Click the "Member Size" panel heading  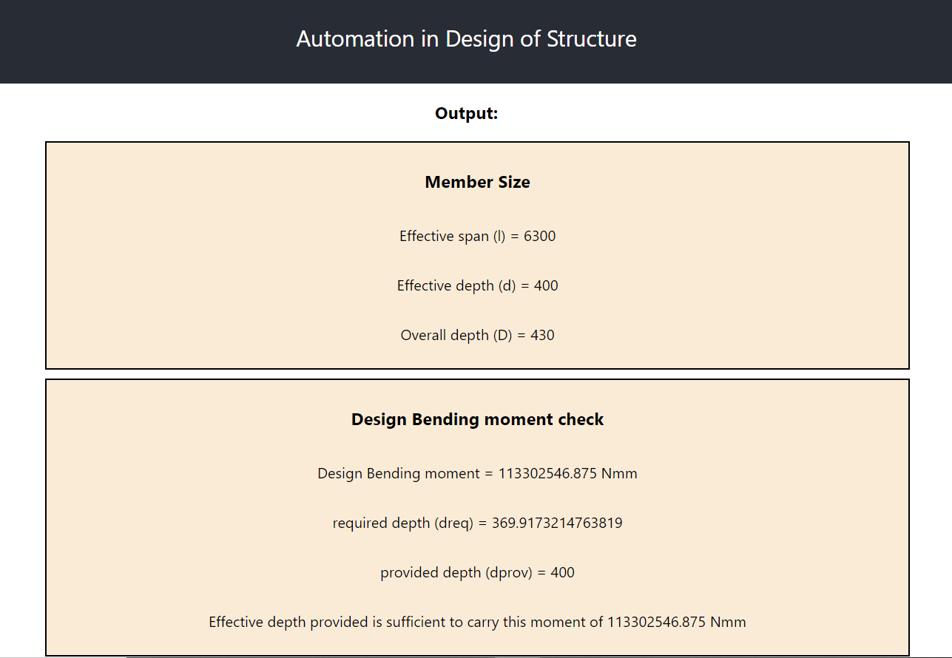click(x=477, y=182)
